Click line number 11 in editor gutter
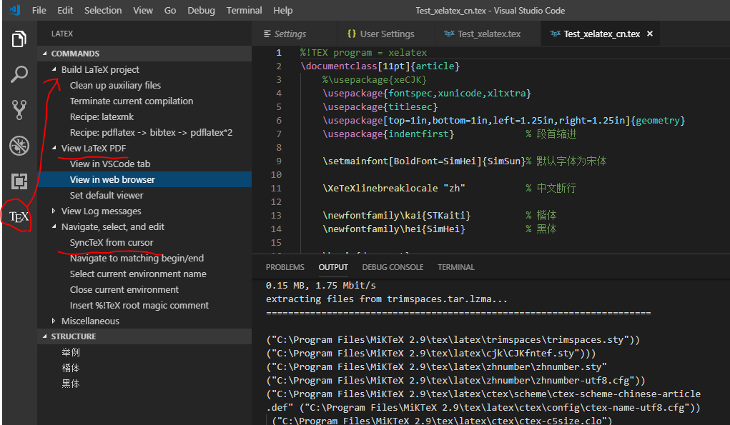Viewport: 730px width, 425px height. click(276, 189)
